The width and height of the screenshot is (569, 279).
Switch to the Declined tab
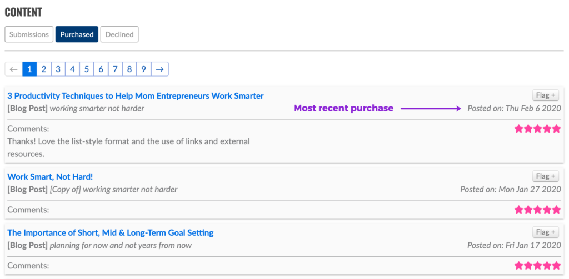[x=119, y=34]
